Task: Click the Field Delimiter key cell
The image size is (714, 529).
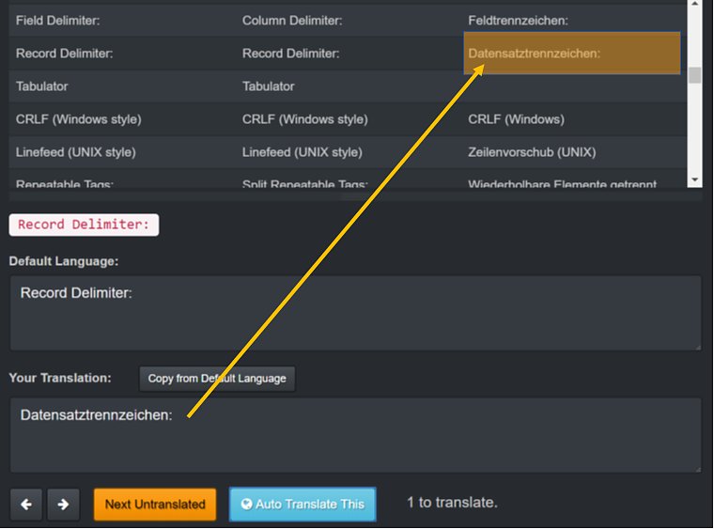Action: click(x=58, y=21)
